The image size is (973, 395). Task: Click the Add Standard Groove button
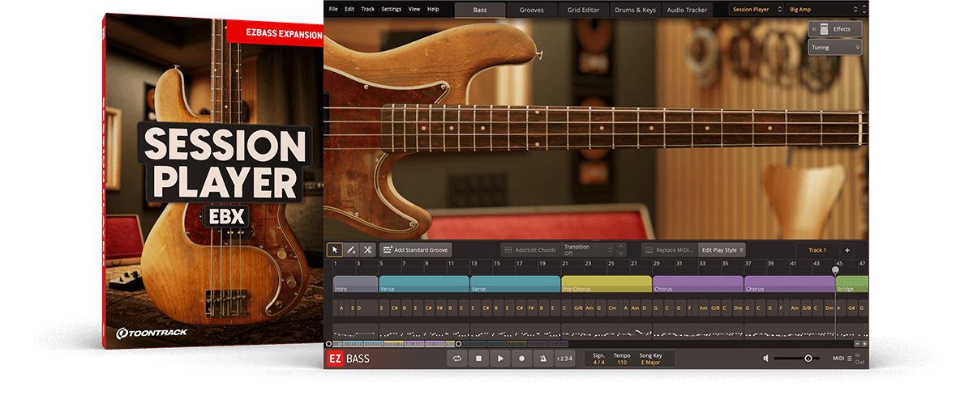(415, 250)
